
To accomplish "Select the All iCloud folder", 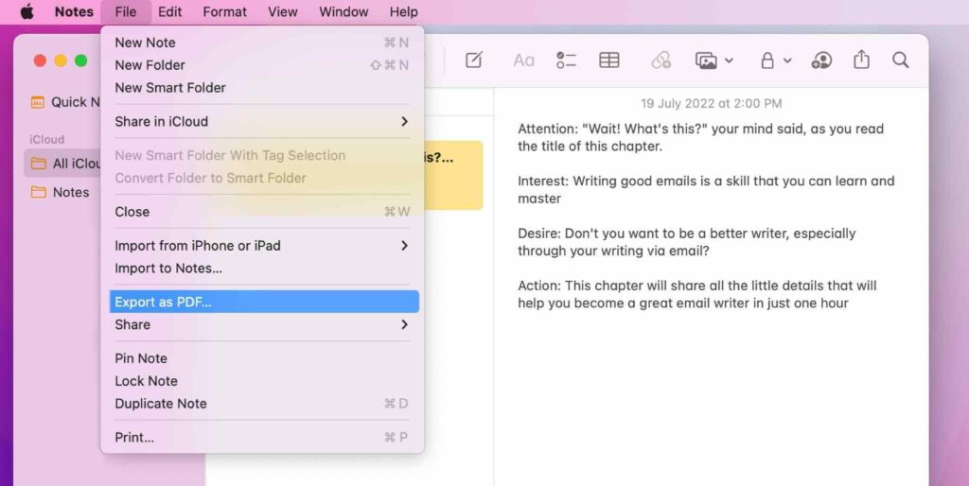I will click(x=63, y=164).
